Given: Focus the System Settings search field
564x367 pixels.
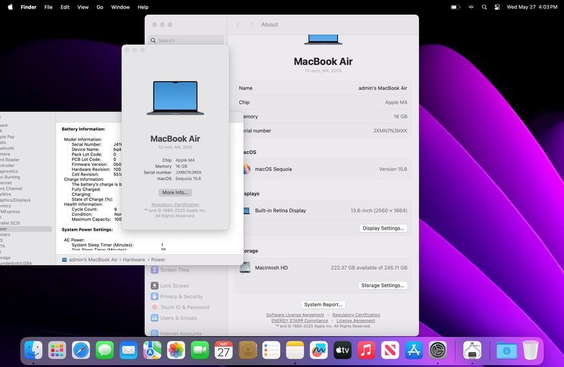Looking at the screenshot, I should pyautogui.click(x=186, y=40).
